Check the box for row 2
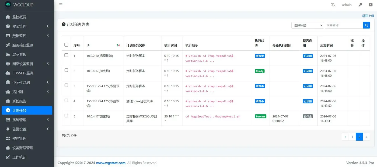 point(66,70)
